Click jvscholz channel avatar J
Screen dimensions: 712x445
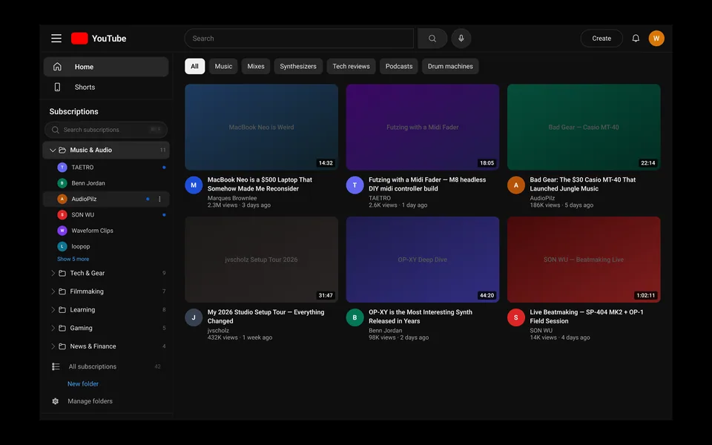coord(194,317)
